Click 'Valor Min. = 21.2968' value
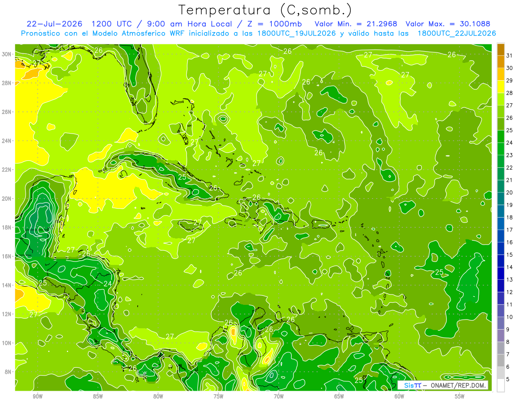 pyautogui.click(x=357, y=23)
